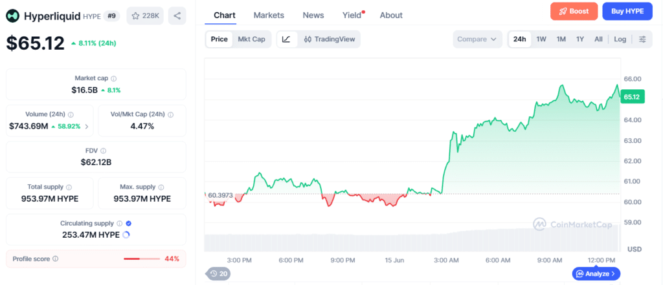The width and height of the screenshot is (663, 285).
Task: Click the CoinMarketCap watermark logo on chart
Action: click(572, 224)
